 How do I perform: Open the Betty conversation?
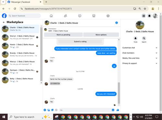pyautogui.click(x=20, y=80)
